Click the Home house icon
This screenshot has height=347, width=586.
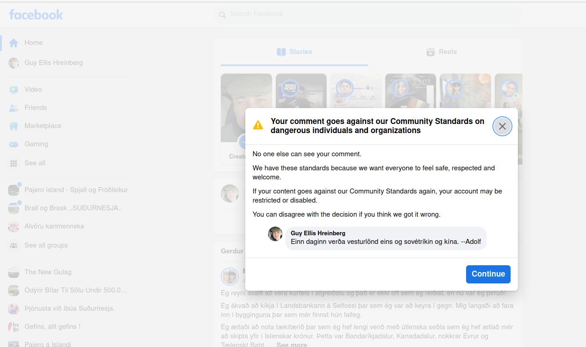pos(14,43)
